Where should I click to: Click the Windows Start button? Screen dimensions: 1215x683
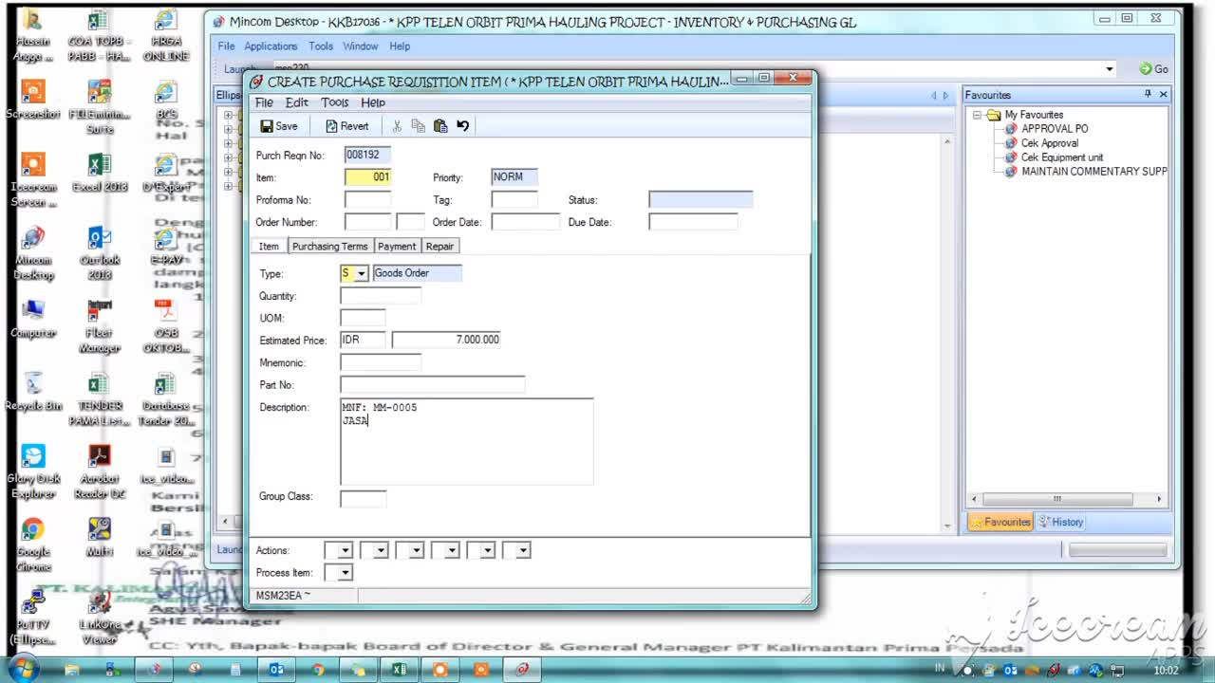(x=24, y=669)
